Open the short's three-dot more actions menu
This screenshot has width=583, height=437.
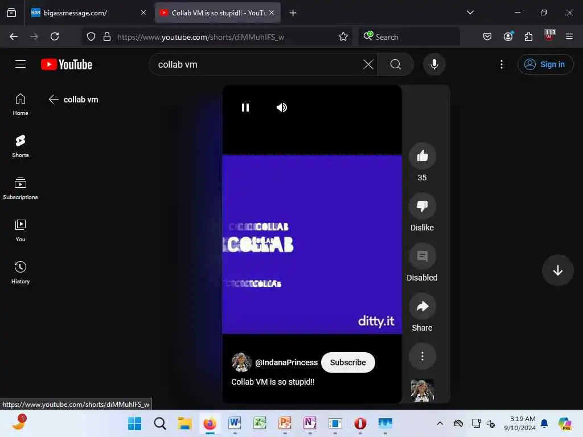(422, 356)
